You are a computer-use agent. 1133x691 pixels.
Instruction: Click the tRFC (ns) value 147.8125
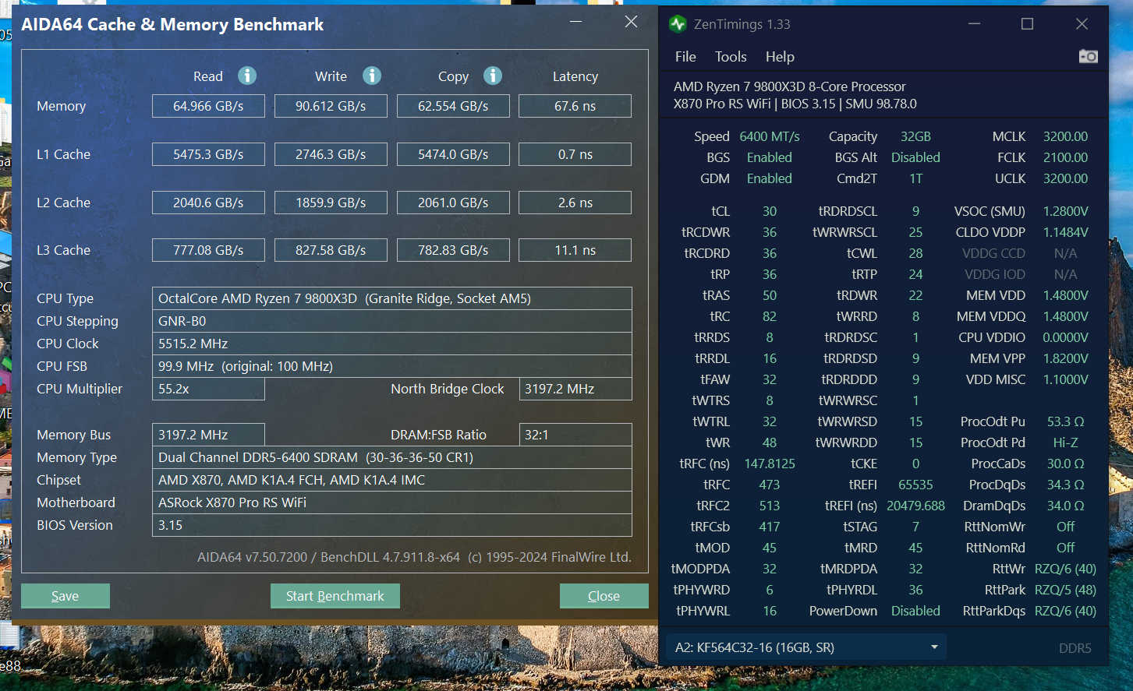(x=770, y=464)
